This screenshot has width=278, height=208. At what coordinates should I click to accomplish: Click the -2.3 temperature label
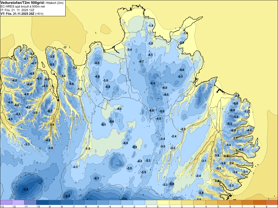coord(75,167)
